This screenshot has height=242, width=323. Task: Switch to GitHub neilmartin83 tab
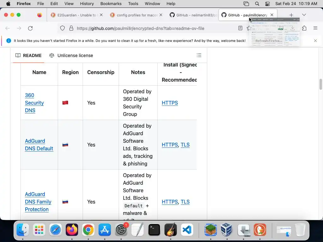click(x=193, y=15)
